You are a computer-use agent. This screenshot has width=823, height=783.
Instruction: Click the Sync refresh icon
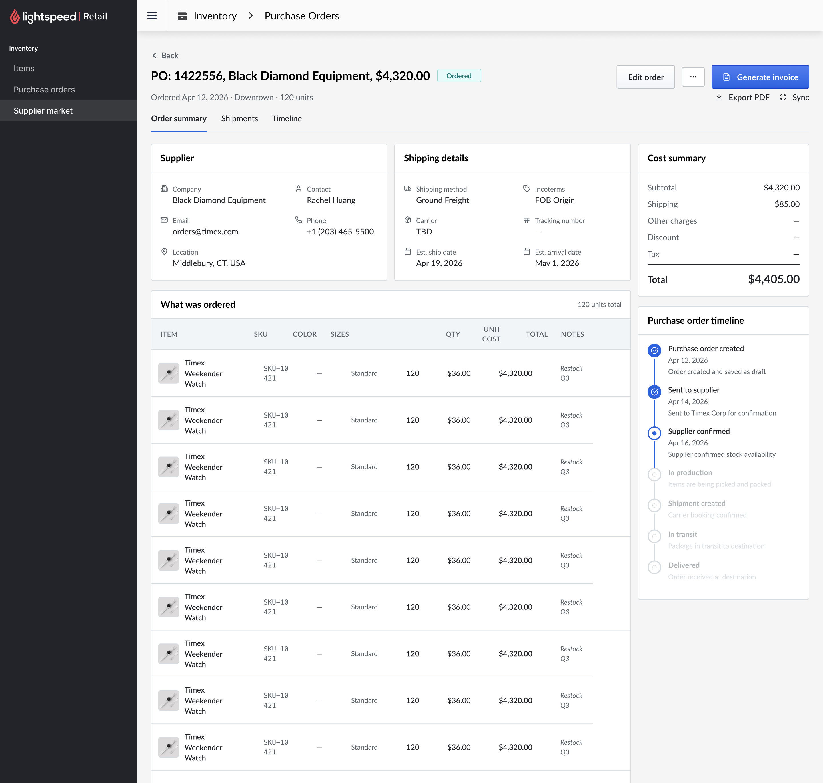[783, 97]
